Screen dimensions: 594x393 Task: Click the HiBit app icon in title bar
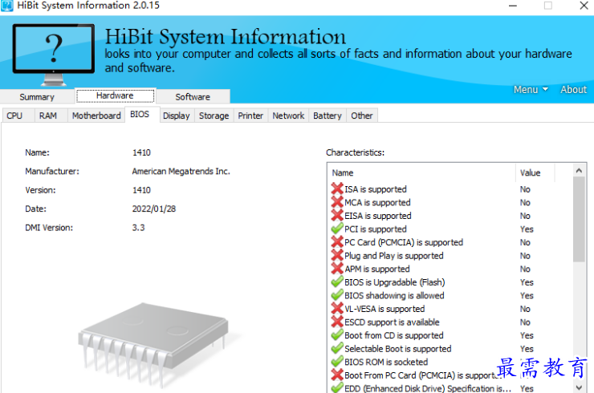click(x=6, y=6)
